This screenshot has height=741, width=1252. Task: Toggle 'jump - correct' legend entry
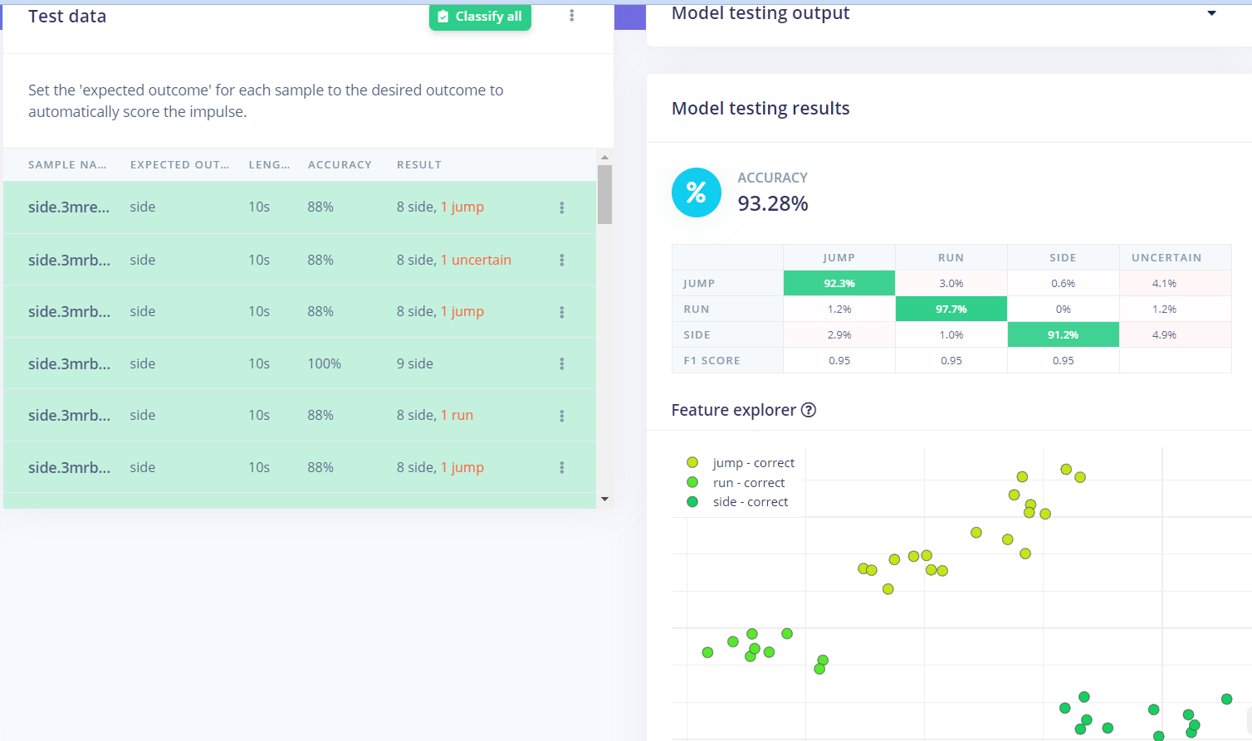point(741,463)
